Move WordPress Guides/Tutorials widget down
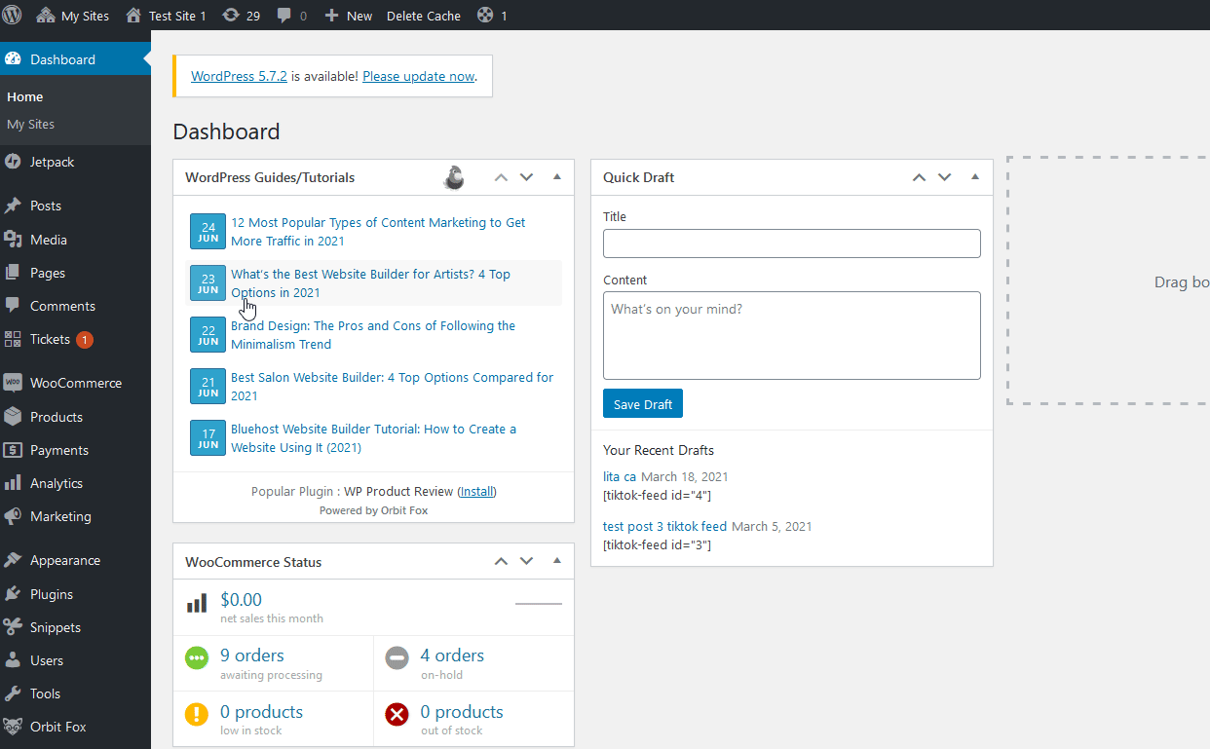This screenshot has height=749, width=1210. coord(527,177)
